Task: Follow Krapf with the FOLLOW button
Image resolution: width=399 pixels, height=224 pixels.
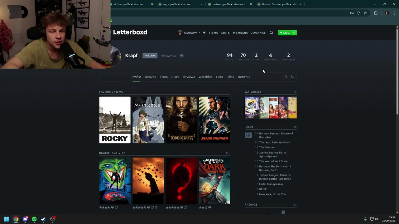Action: [150, 56]
